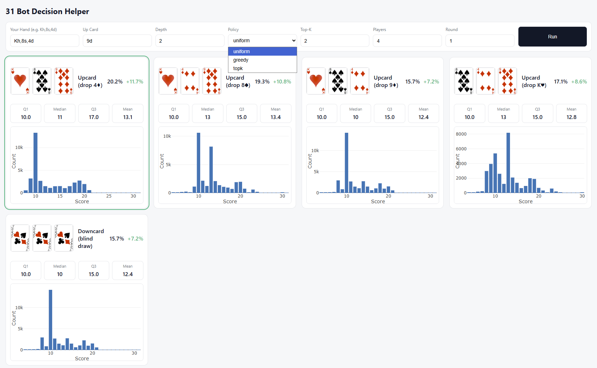Image resolution: width=597 pixels, height=368 pixels.
Task: Click the 8 of spades in drop K♥ card
Action: 463,81
